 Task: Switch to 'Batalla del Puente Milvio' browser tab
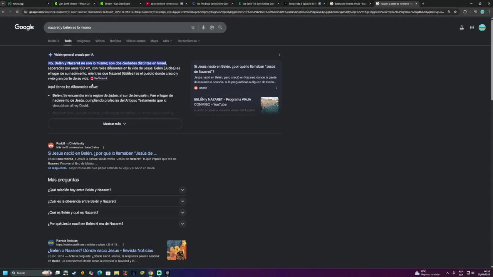[350, 3]
